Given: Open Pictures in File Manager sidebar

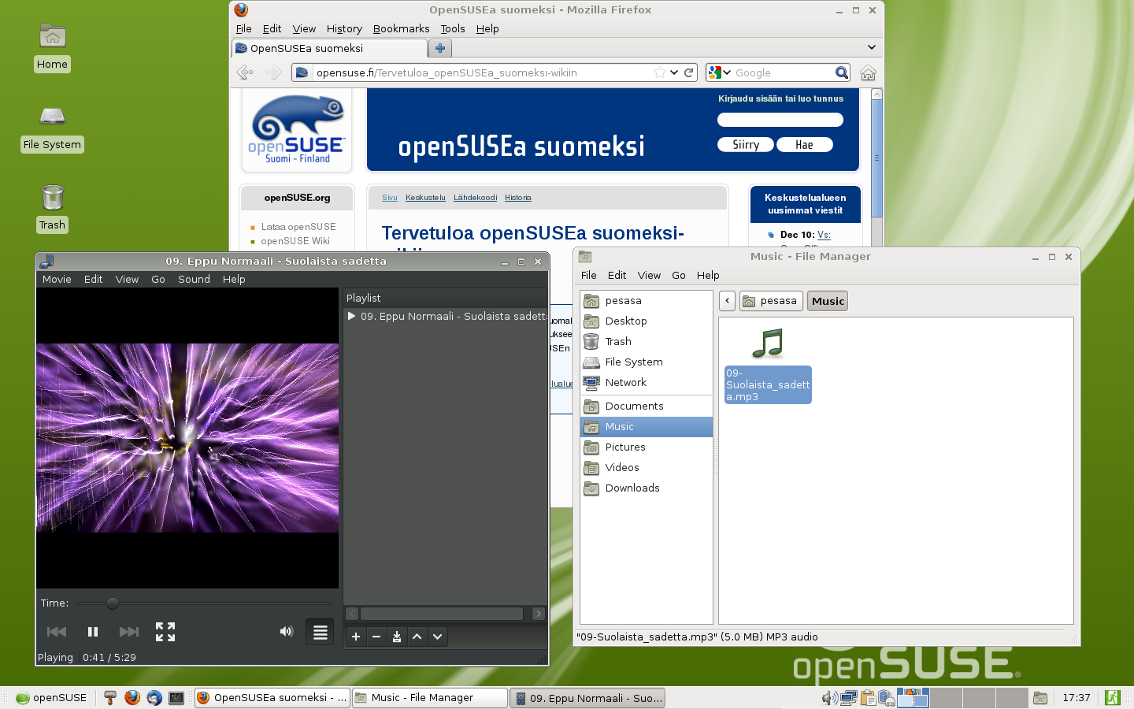Looking at the screenshot, I should [647, 447].
